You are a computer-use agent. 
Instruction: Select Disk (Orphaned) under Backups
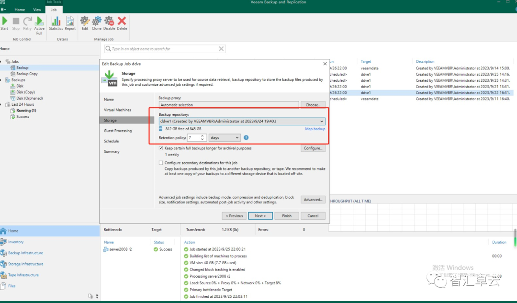tap(29, 98)
